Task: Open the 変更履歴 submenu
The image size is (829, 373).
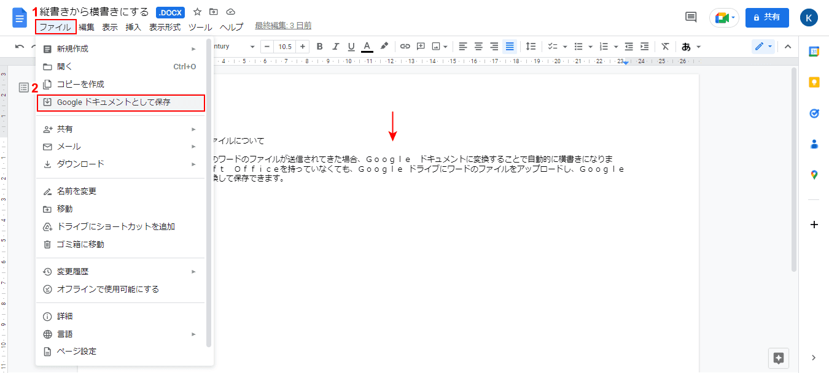Action: (x=125, y=271)
